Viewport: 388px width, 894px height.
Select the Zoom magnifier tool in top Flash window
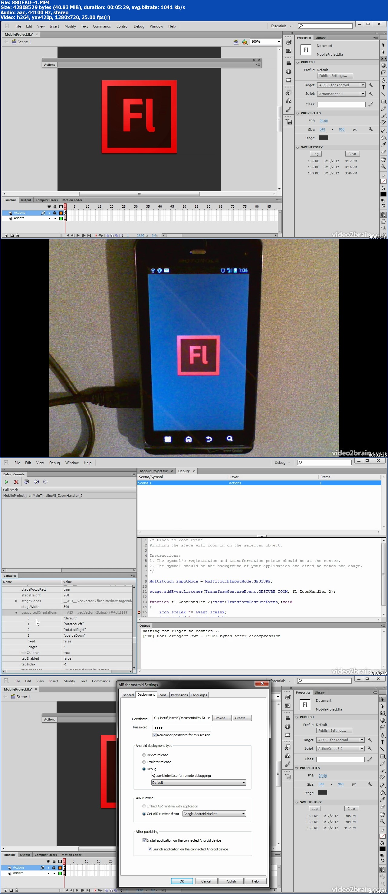383,166
